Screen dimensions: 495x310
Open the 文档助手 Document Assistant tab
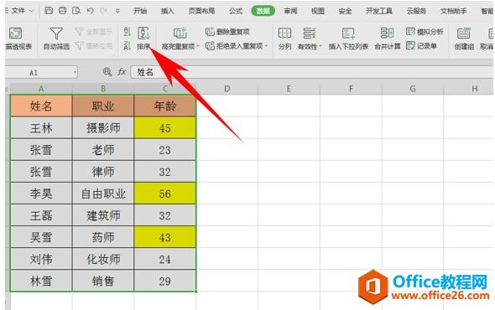click(453, 11)
